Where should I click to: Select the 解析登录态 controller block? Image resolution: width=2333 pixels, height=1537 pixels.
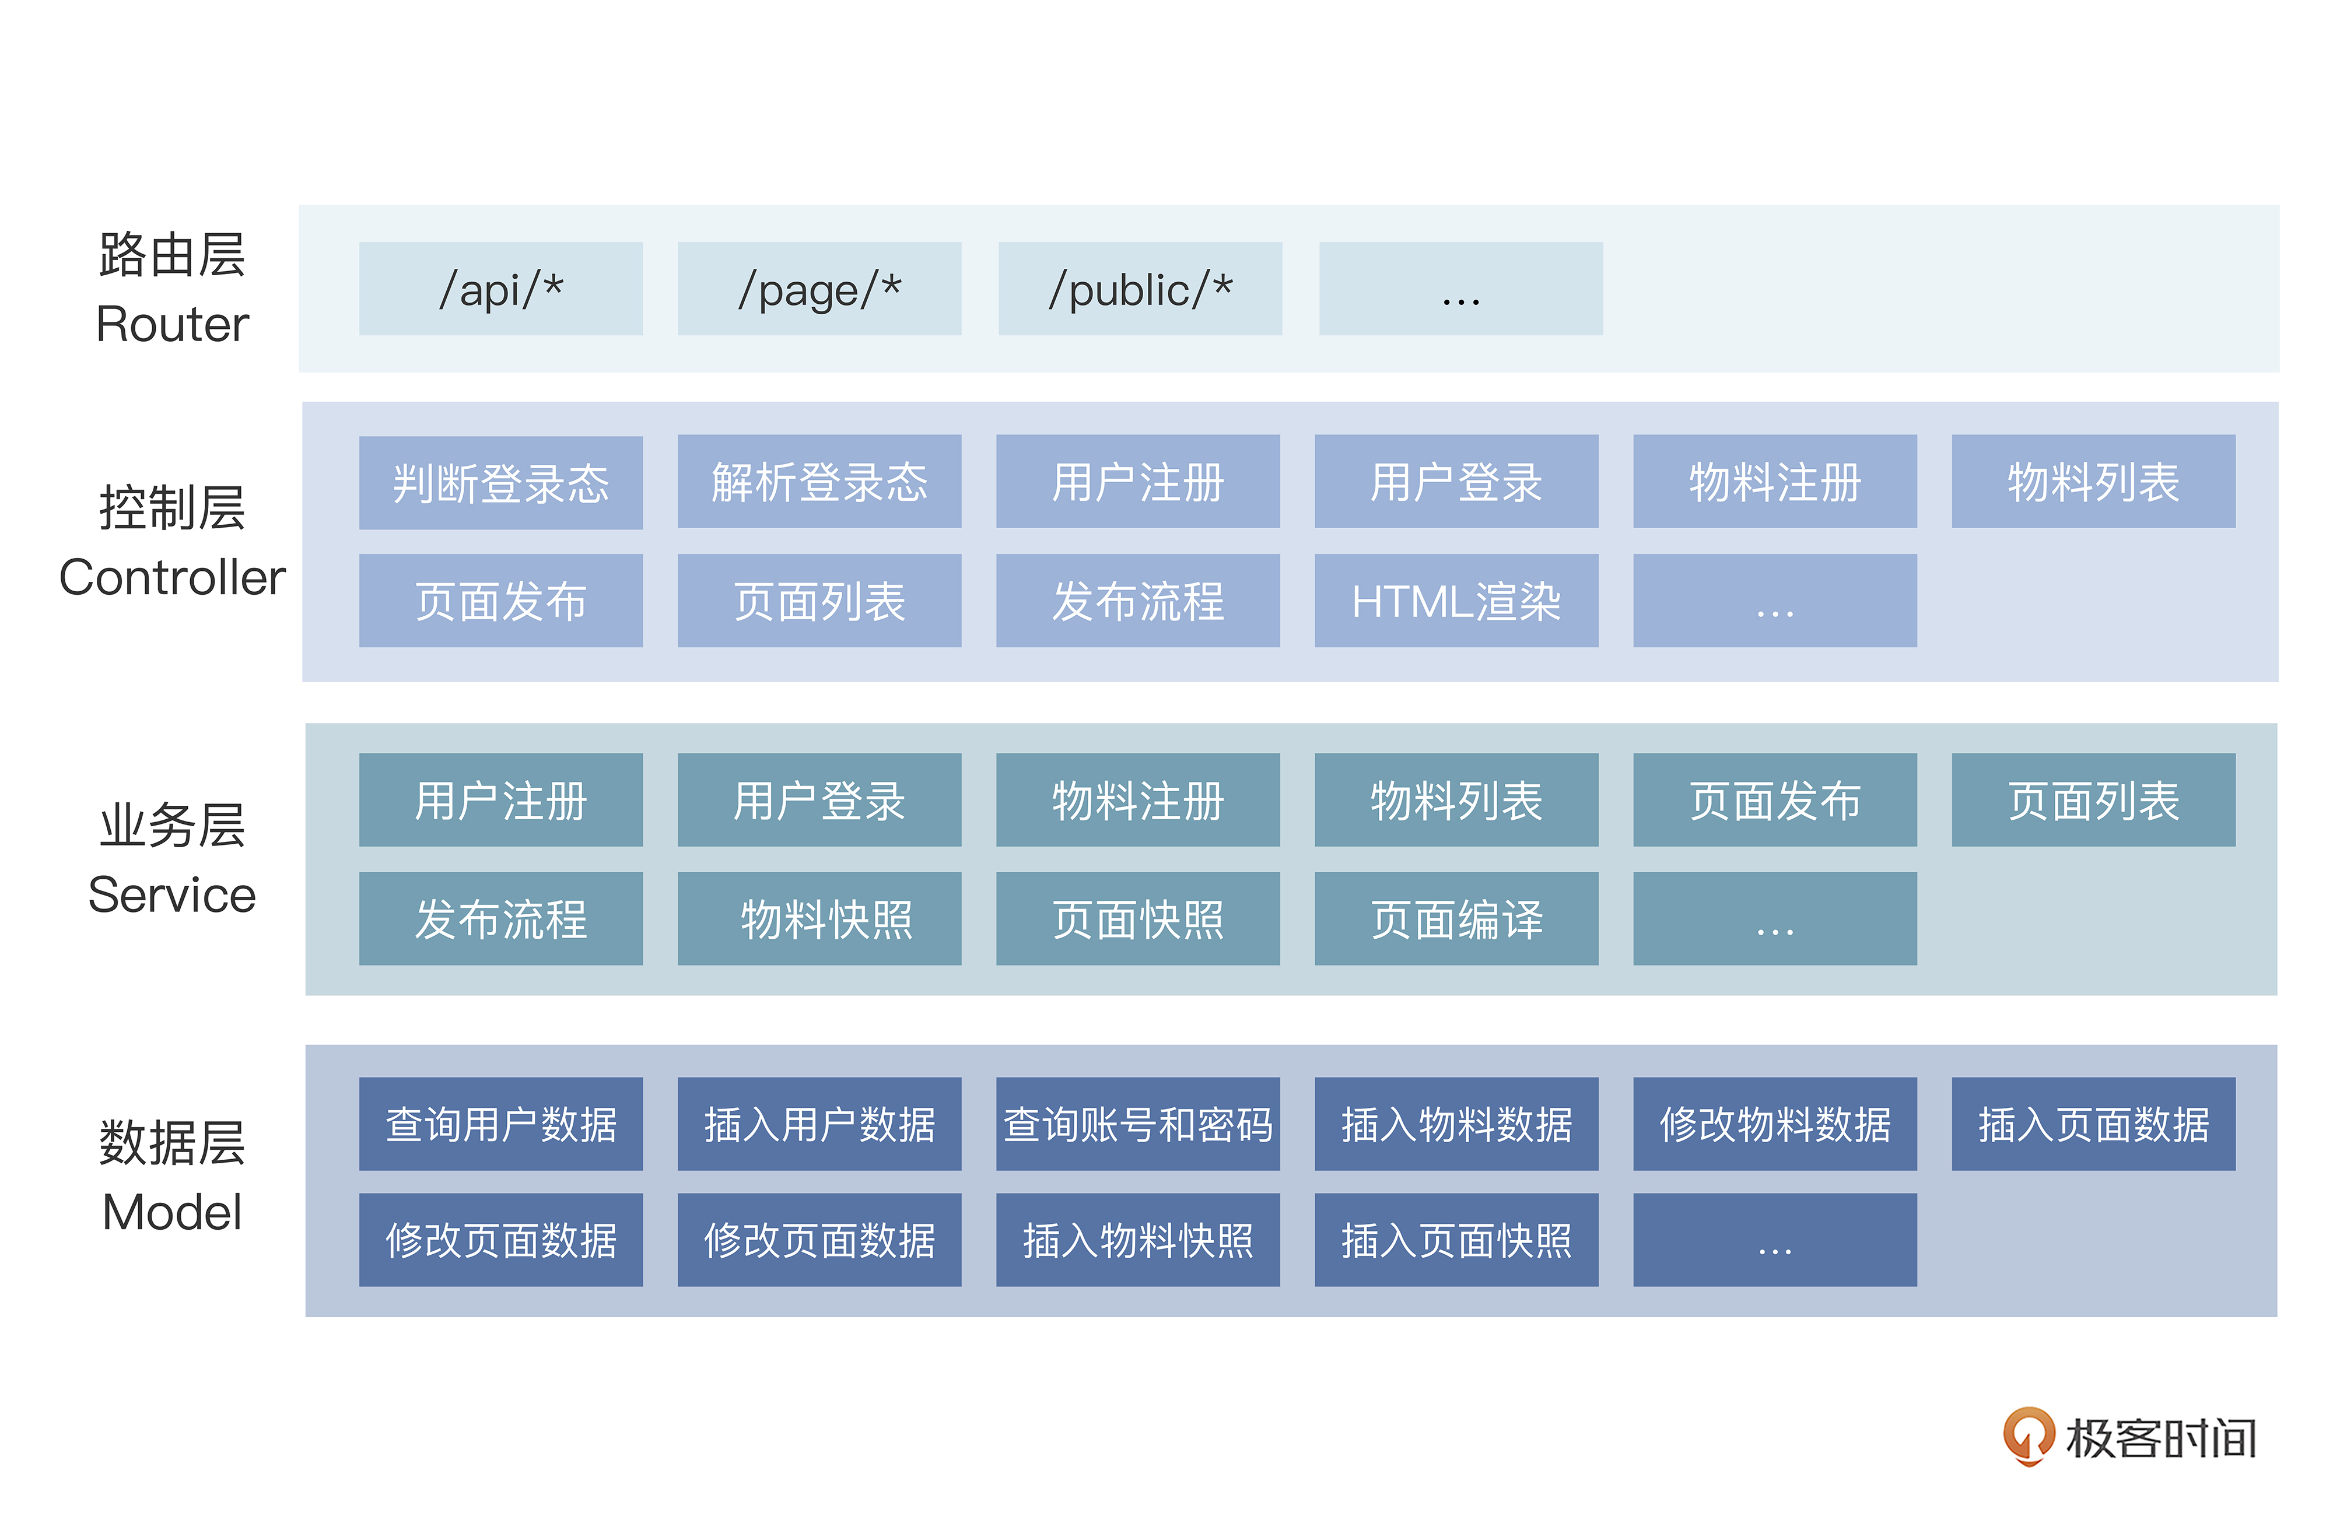coord(818,481)
